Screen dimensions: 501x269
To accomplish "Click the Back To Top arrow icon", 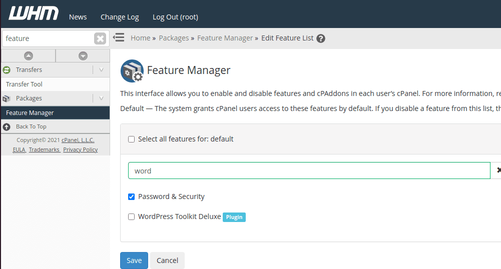I will 7,127.
